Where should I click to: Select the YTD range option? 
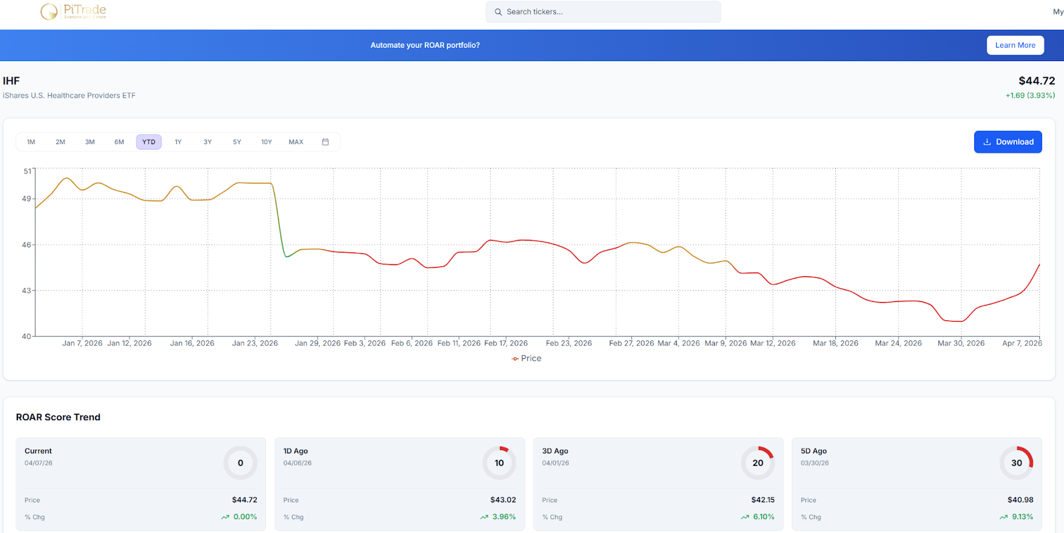(x=149, y=142)
